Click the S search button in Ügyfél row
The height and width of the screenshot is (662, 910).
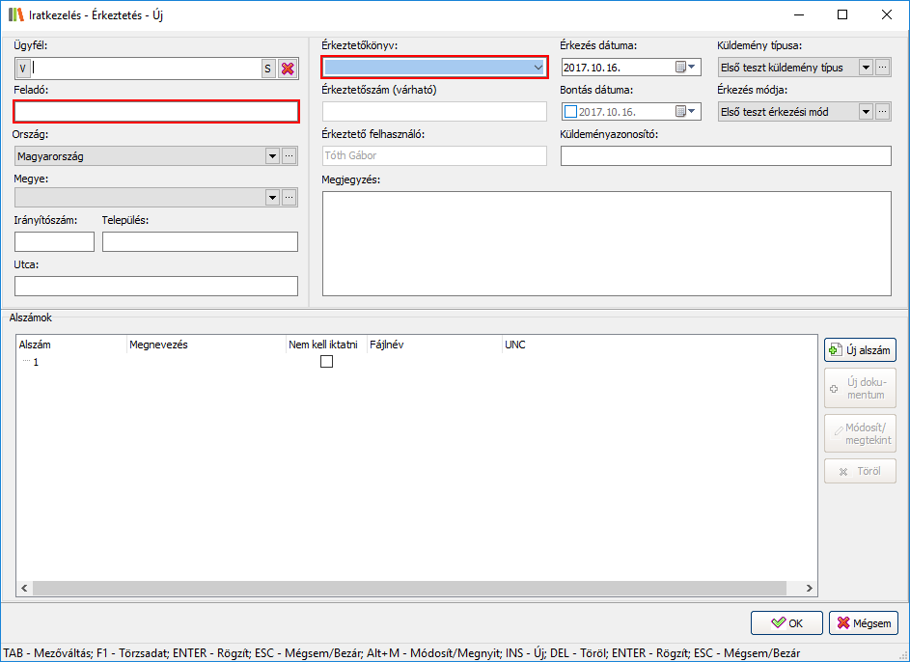(x=267, y=68)
